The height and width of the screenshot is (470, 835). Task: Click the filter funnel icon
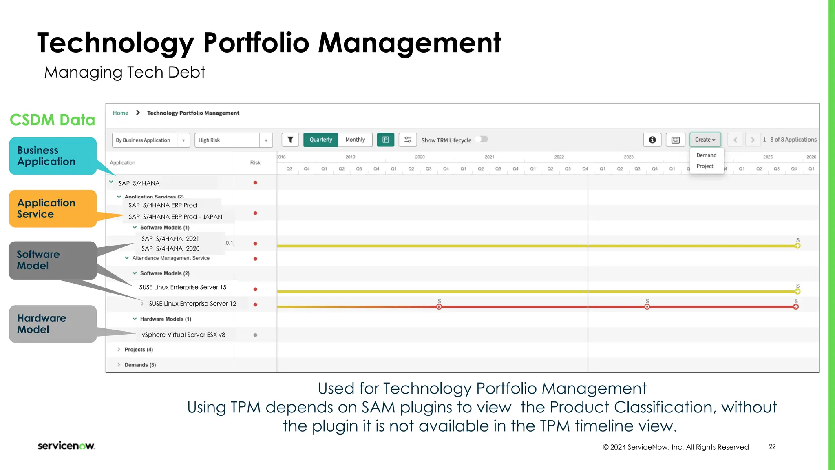pos(290,140)
